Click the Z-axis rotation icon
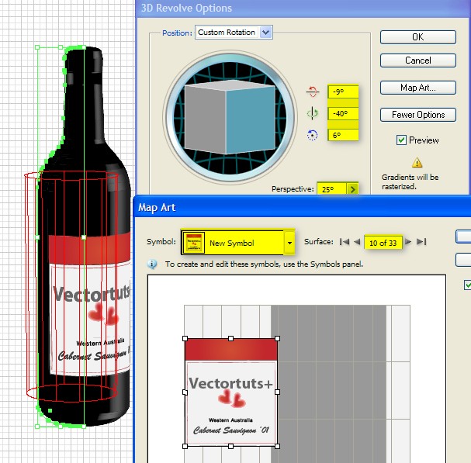This screenshot has width=471, height=463. click(x=312, y=135)
